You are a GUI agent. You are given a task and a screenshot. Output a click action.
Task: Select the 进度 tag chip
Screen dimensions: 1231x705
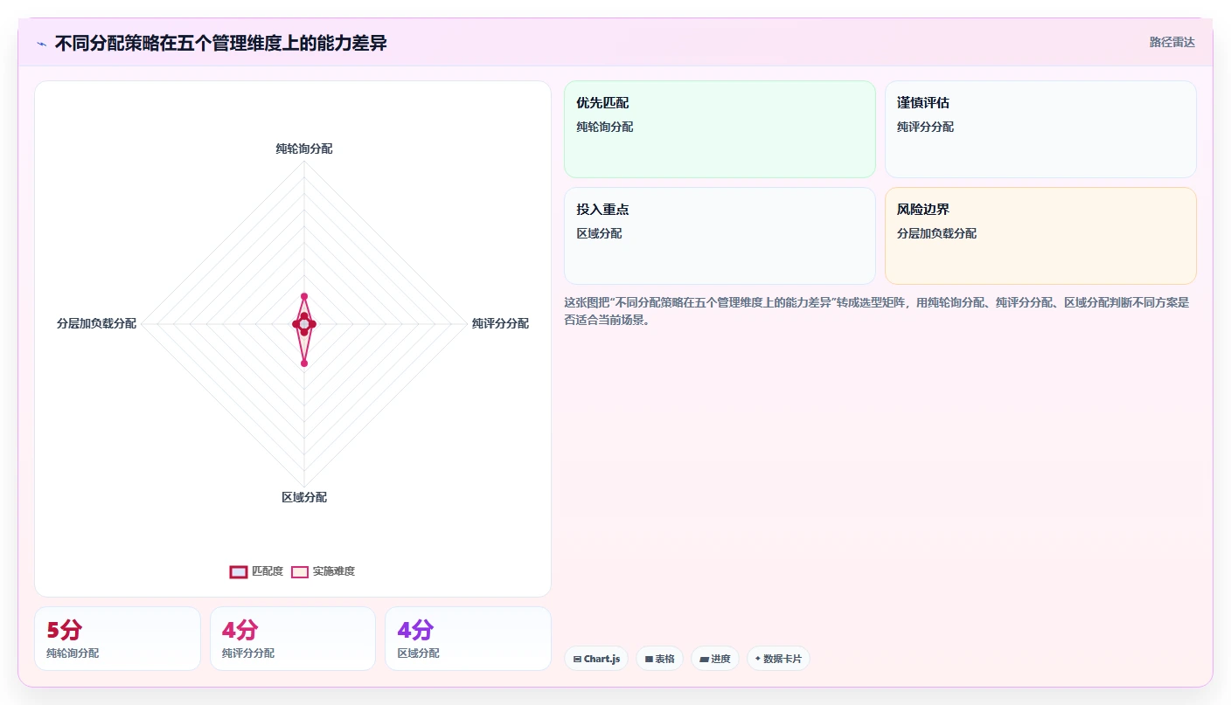[715, 659]
